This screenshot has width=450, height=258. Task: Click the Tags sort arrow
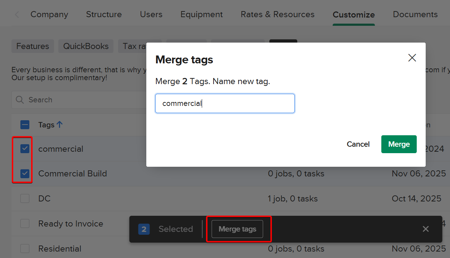tap(60, 125)
